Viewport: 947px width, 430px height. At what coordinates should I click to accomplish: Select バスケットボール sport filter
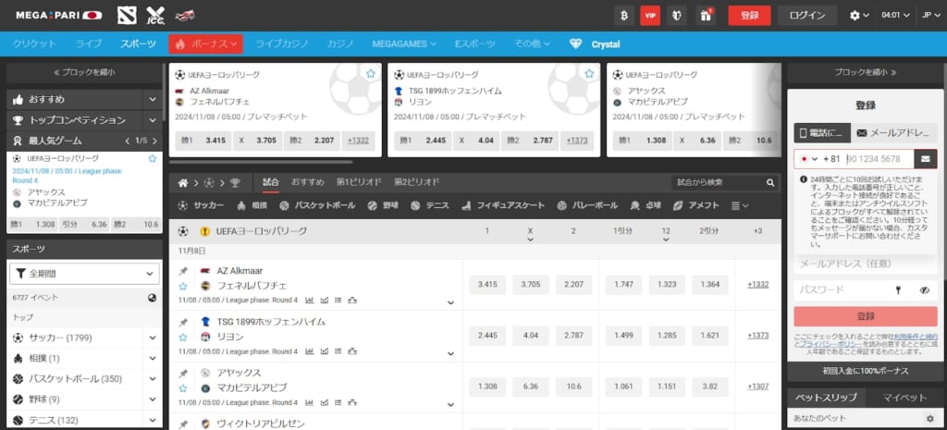(317, 205)
